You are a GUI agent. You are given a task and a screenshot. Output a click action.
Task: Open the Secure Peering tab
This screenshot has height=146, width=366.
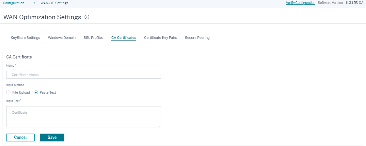tap(197, 38)
